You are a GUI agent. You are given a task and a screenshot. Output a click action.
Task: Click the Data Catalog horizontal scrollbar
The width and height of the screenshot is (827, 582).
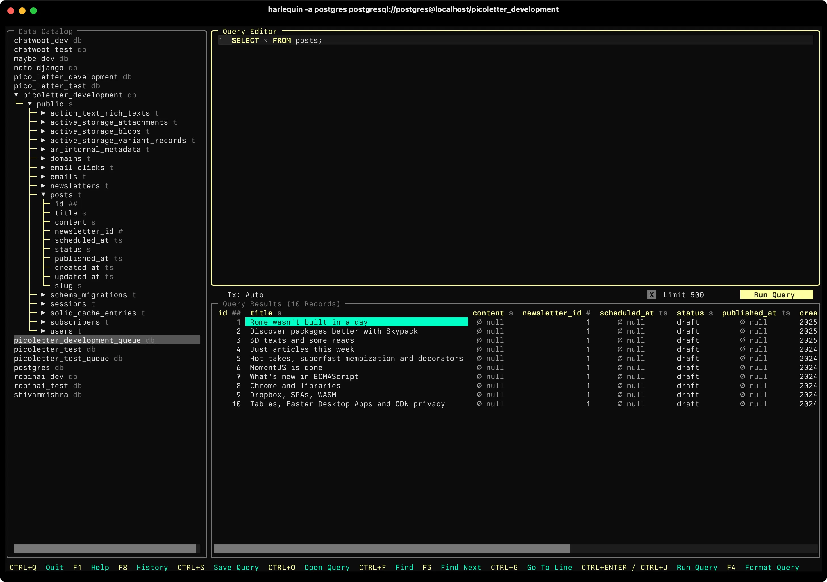pos(104,548)
